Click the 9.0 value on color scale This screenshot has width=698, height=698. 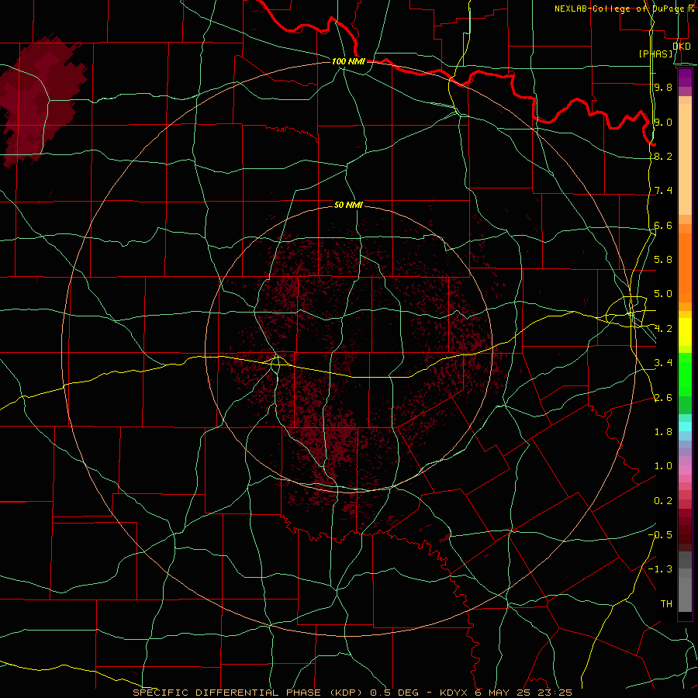pyautogui.click(x=663, y=122)
